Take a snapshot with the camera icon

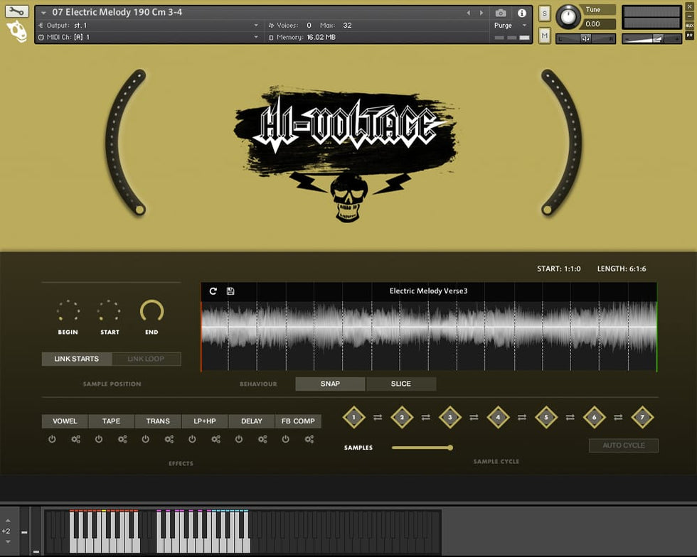pyautogui.click(x=501, y=13)
